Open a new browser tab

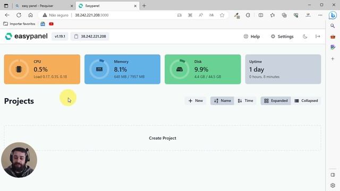pos(144,6)
